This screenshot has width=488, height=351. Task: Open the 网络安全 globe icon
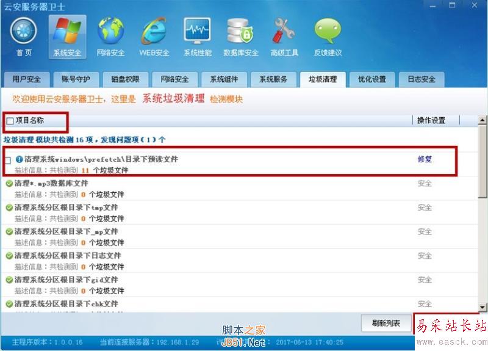[x=111, y=31]
